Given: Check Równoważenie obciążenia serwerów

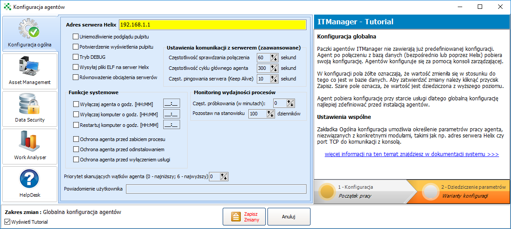Looking at the screenshot, I should tap(75, 77).
